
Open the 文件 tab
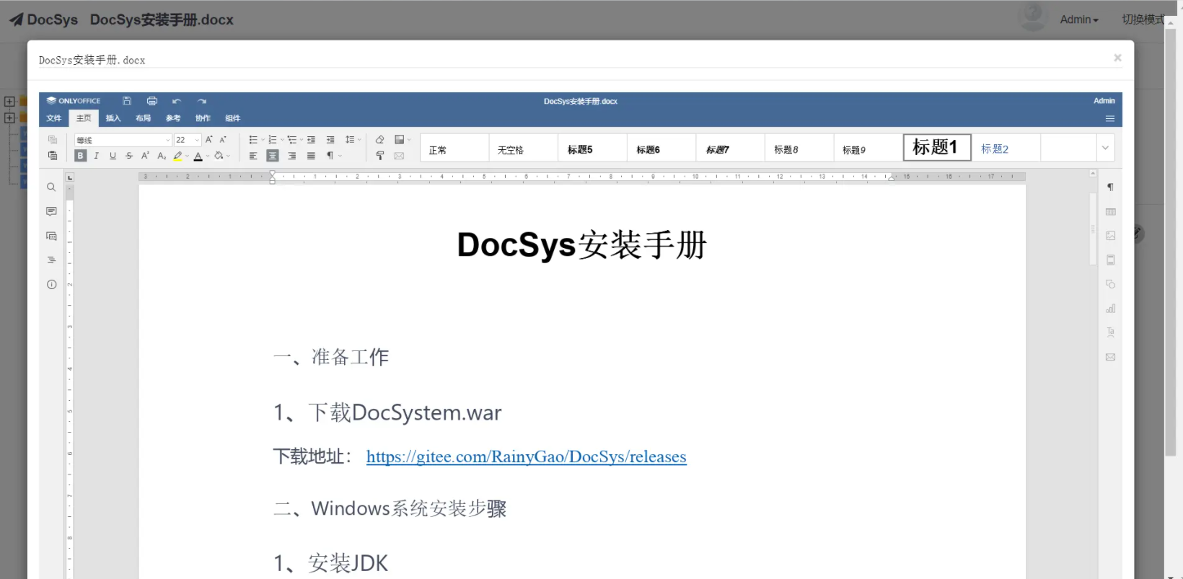[54, 118]
